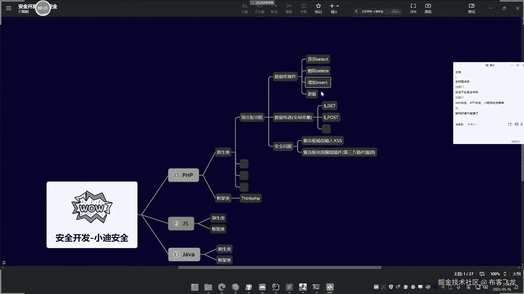Open the hamburger menu icon
The image size is (524, 294).
coord(8,8)
